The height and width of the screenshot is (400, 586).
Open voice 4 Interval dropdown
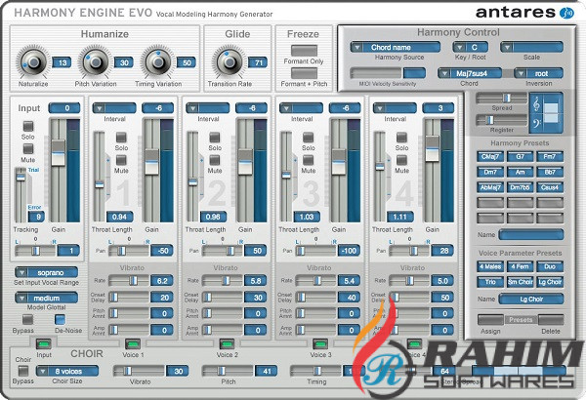[x=395, y=108]
